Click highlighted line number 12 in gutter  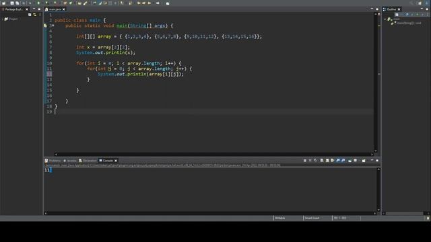pyautogui.click(x=49, y=74)
